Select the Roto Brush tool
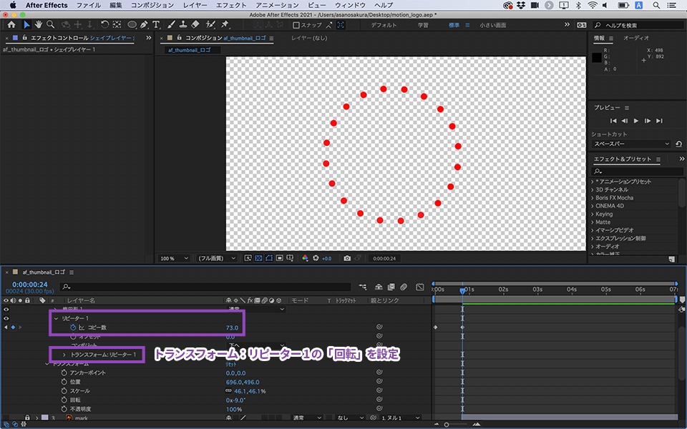The width and height of the screenshot is (687, 429). coord(210,25)
